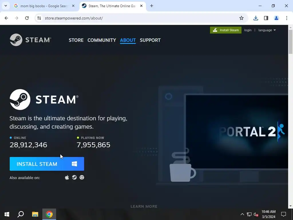Open File Explorer from taskbar
The height and width of the screenshot is (220, 293).
coord(35,214)
